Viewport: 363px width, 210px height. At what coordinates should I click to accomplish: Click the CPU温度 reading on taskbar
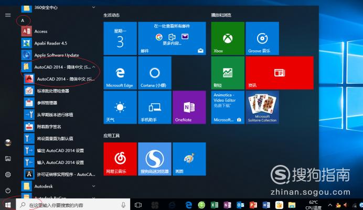pos(313,205)
